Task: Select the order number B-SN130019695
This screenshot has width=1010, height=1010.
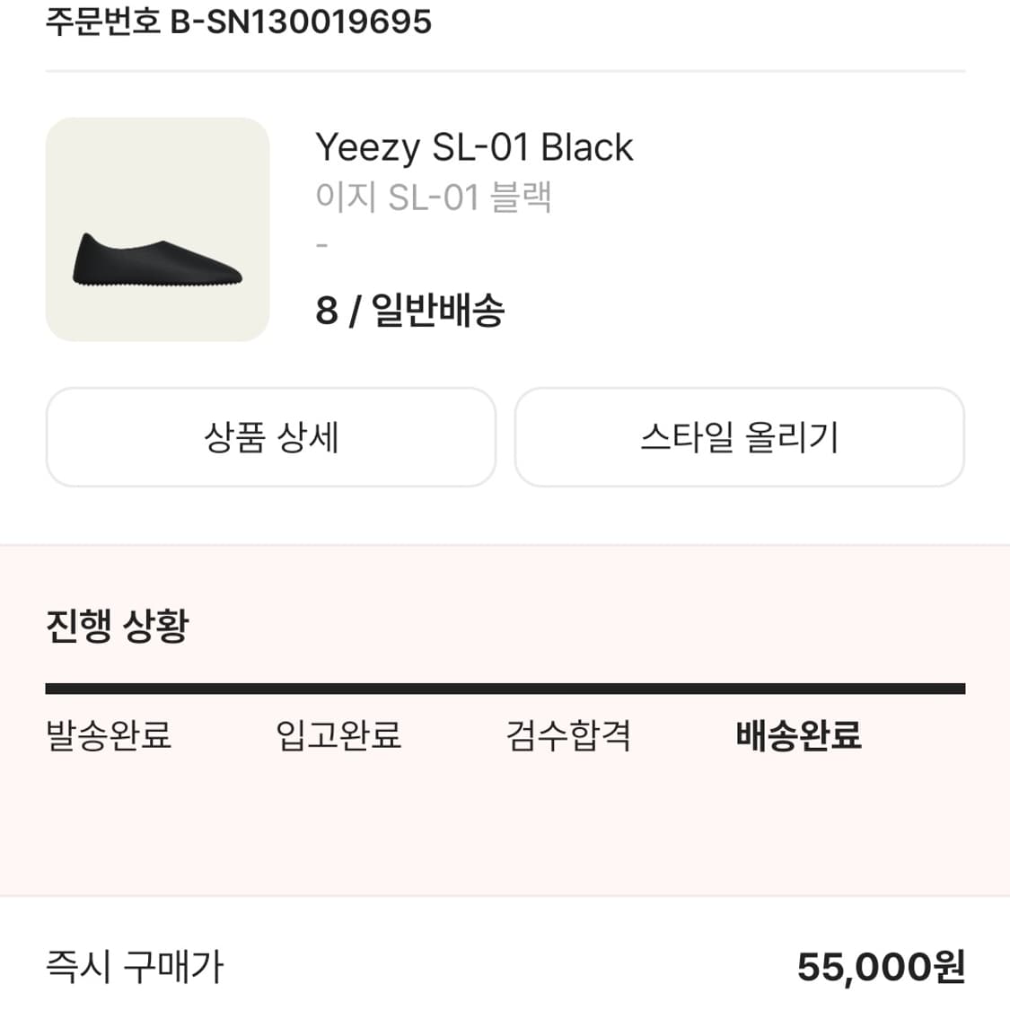Action: (x=301, y=22)
